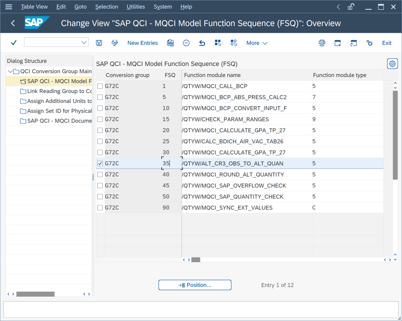Open the command field dropdown arrow
402x321 pixels.
coord(84,42)
